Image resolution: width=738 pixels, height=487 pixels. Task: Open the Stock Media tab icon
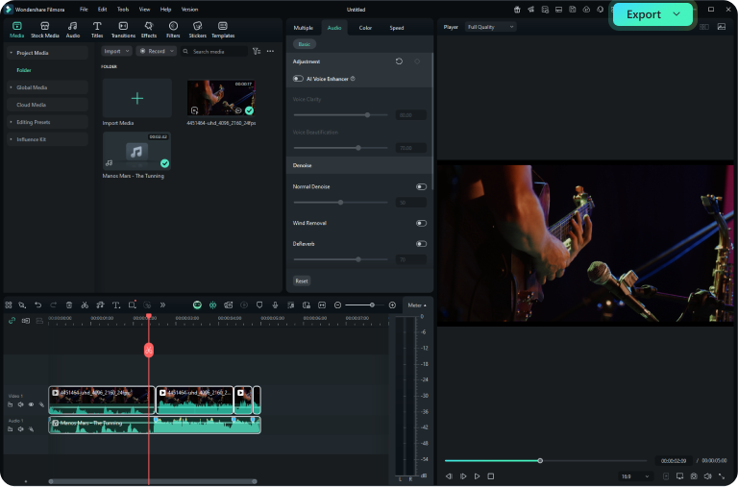(45, 29)
